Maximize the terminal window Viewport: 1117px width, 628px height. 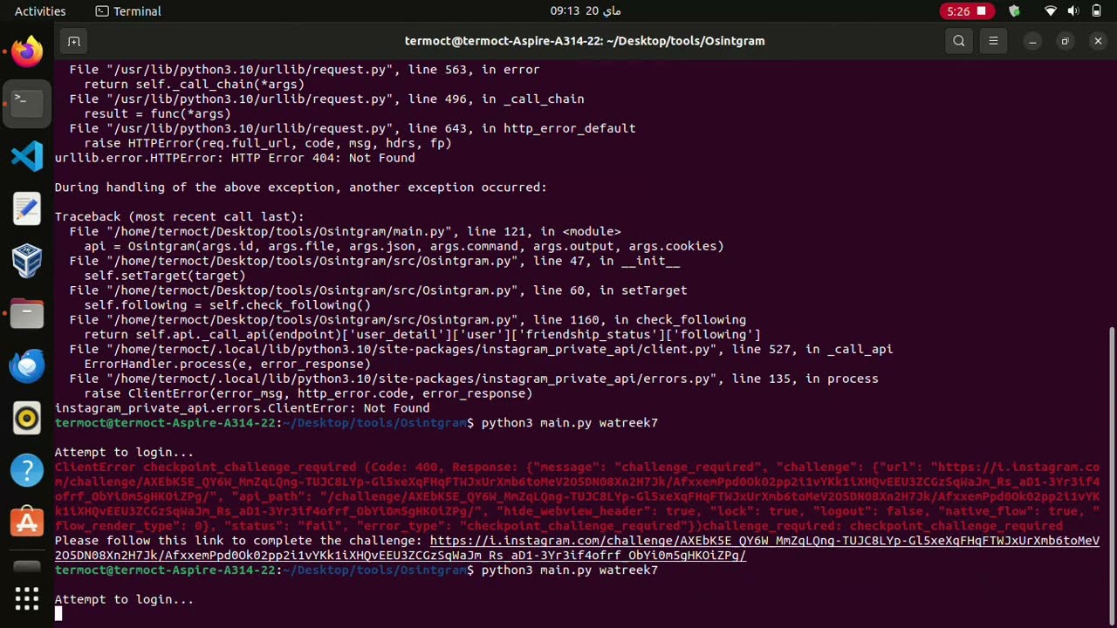click(1065, 41)
